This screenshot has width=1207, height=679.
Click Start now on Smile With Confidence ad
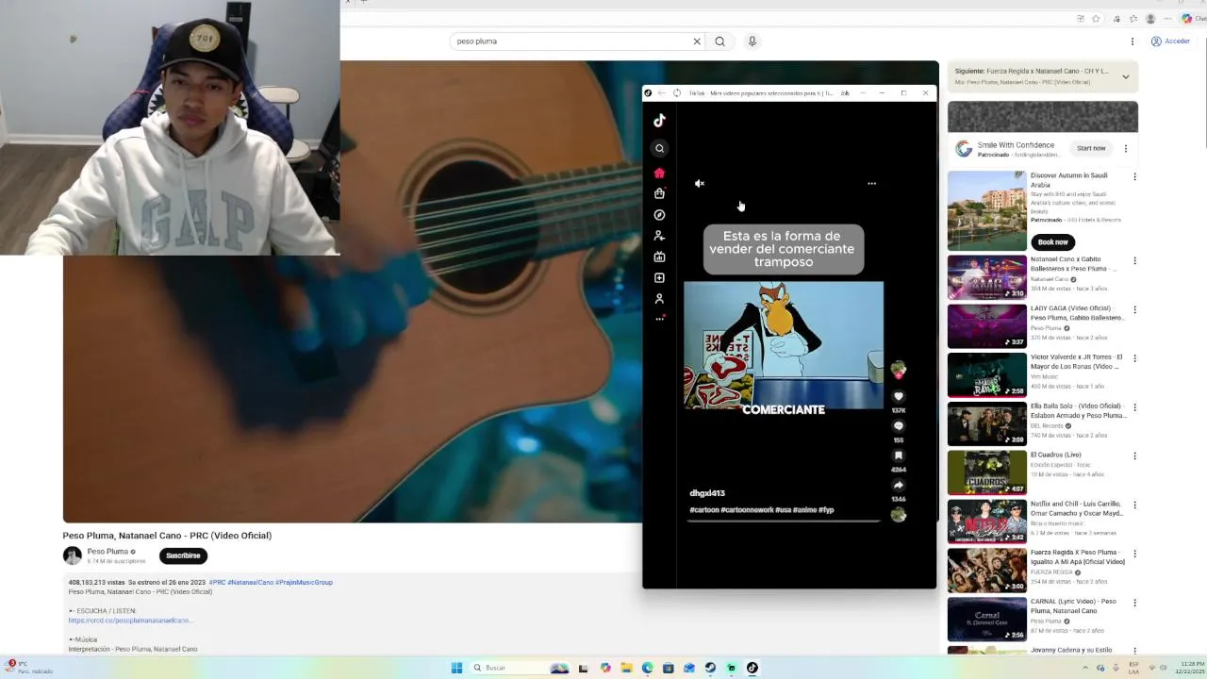coord(1091,148)
